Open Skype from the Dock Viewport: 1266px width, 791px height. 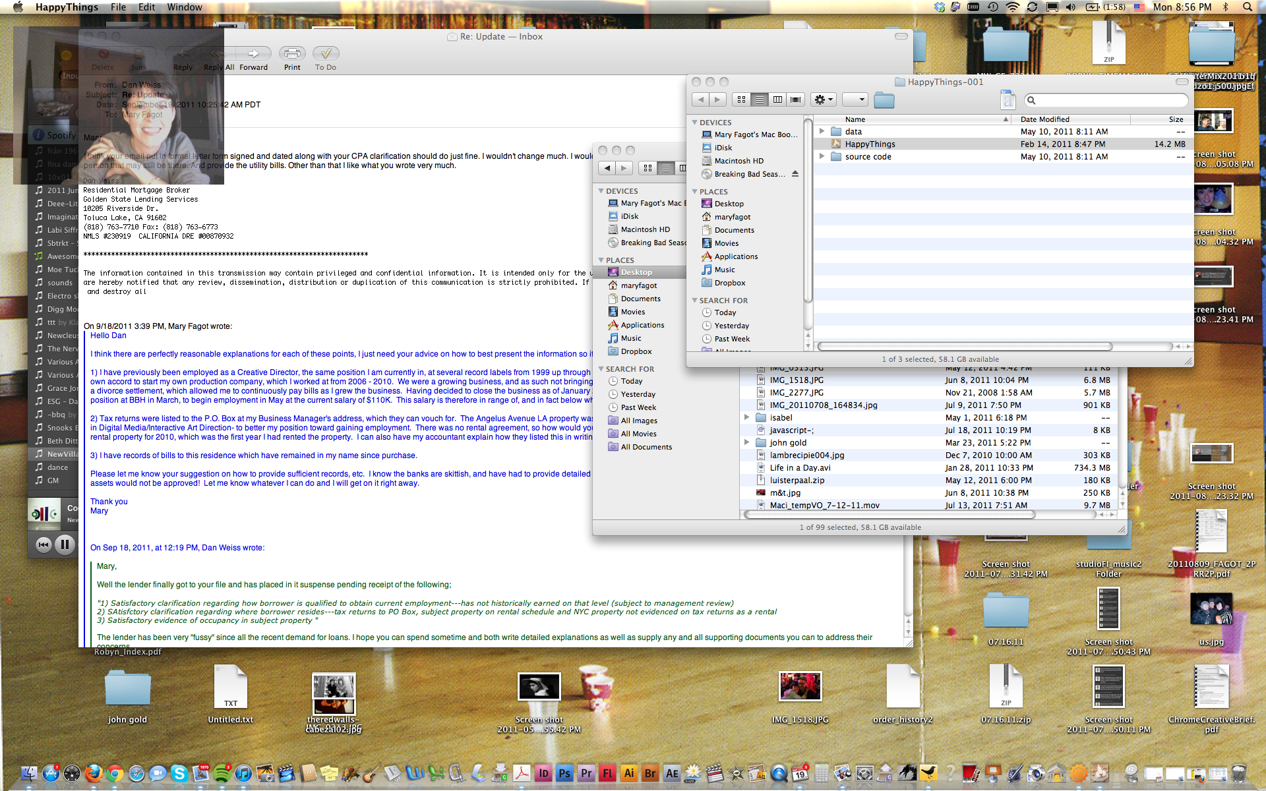[179, 773]
